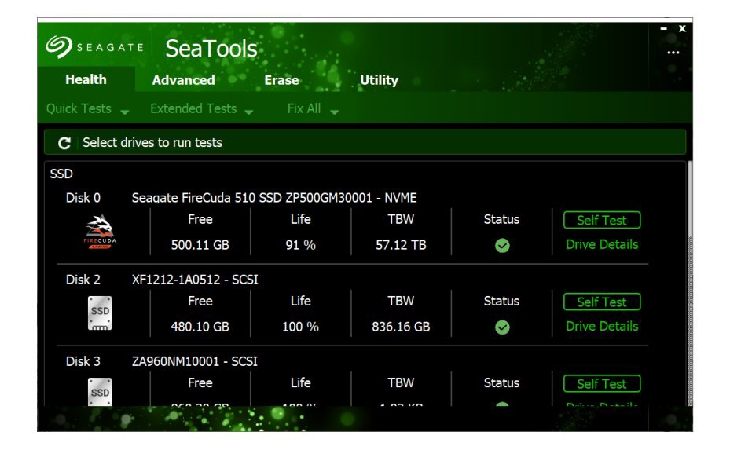This screenshot has width=730, height=450.
Task: Click the ZA960NM10001 - SCSI drive name
Action: pos(195,361)
